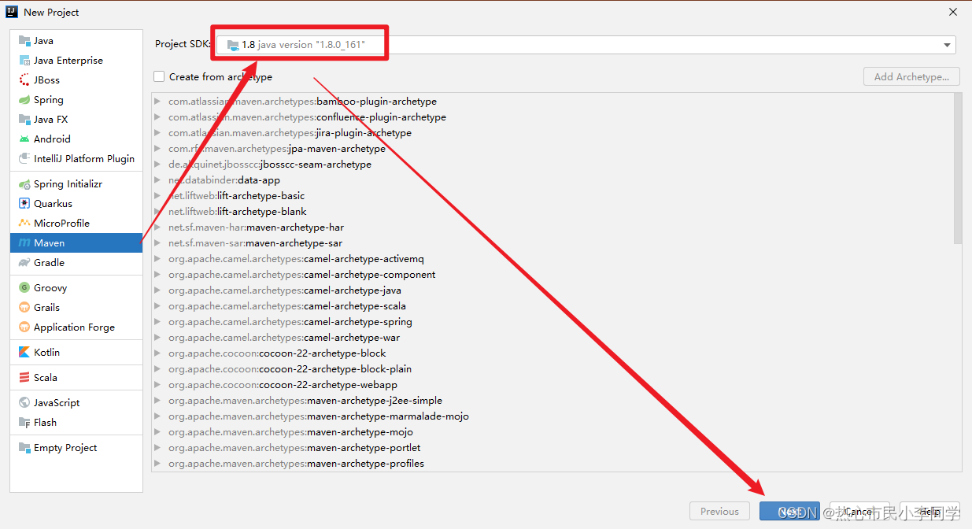Select the Java folder icon in sidebar
The height and width of the screenshot is (529, 972).
pos(24,40)
